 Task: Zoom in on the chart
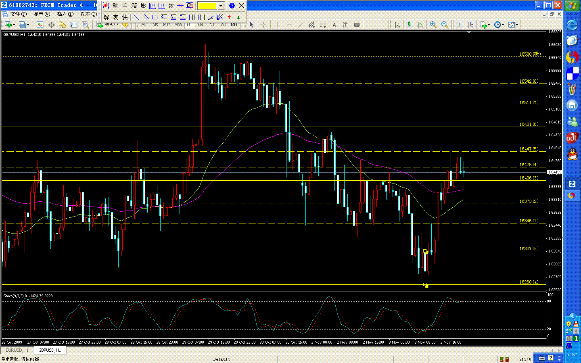pyautogui.click(x=433, y=25)
